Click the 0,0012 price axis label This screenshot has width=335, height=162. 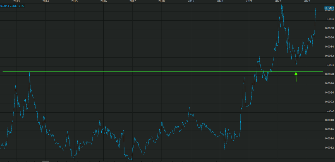click(x=330, y=147)
